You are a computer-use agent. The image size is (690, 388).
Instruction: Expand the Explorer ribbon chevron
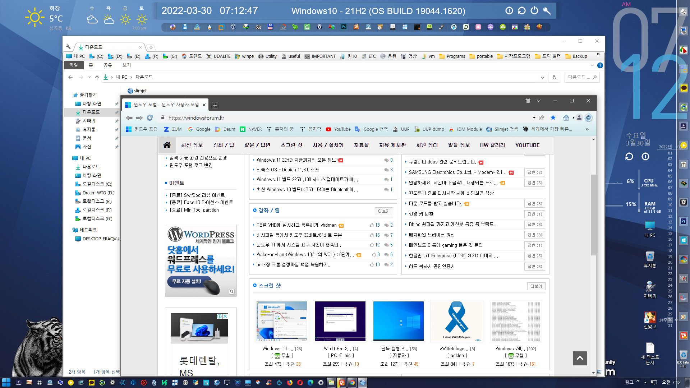click(x=592, y=65)
